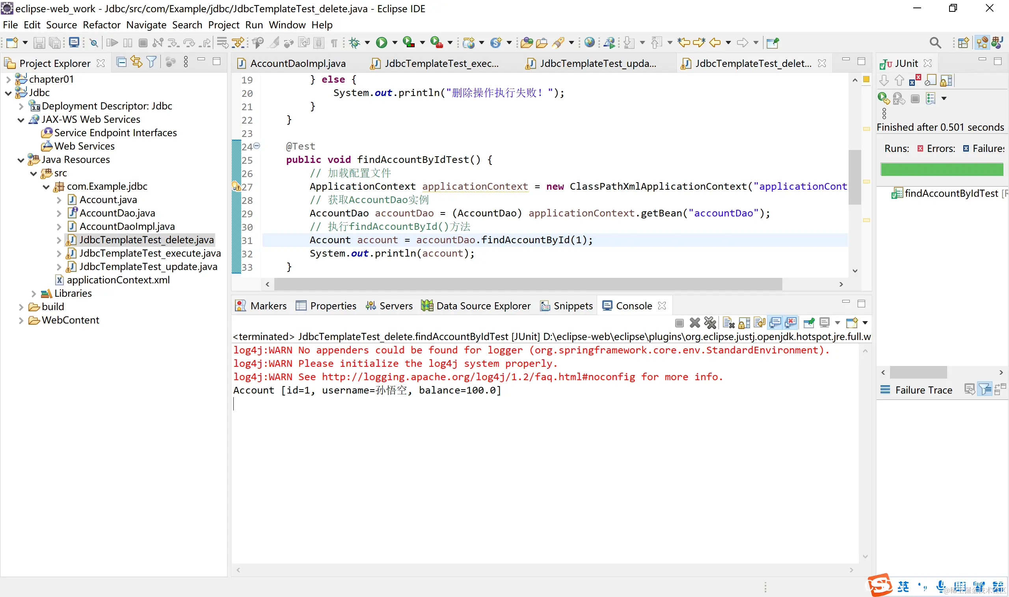Viewport: 1009px width, 597px height.
Task: Switch to the AccountDaoImpl.java editor tab
Action: point(297,64)
